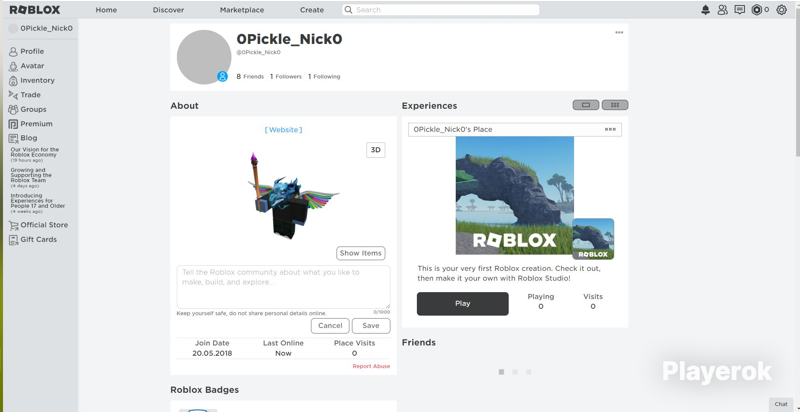This screenshot has height=412, width=800.
Task: Save the About description
Action: [371, 326]
